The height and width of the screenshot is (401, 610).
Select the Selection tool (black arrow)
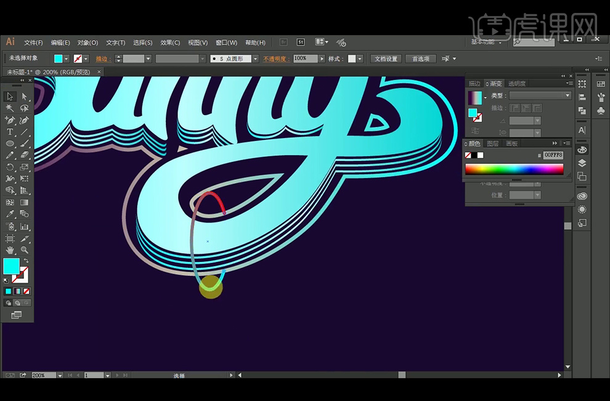[x=10, y=96]
